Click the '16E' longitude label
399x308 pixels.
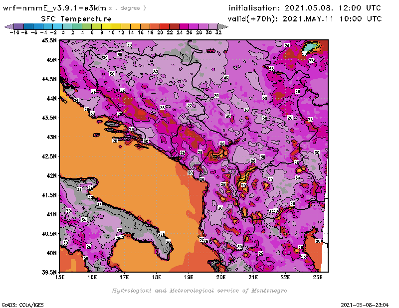(92, 277)
